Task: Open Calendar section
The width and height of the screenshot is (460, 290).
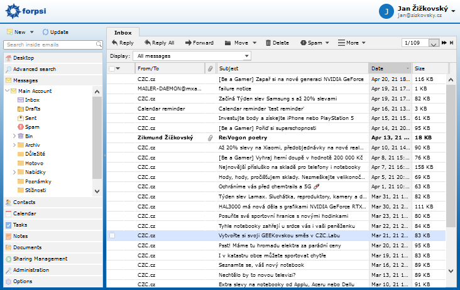Action: click(x=53, y=213)
